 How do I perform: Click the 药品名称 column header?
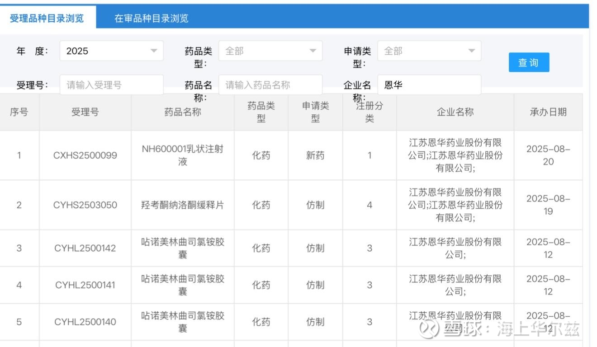(182, 112)
